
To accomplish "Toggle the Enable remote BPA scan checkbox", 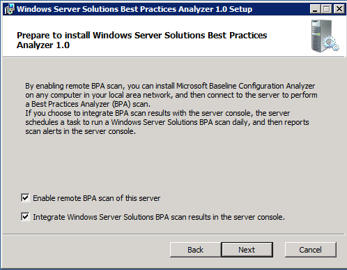I will coord(25,198).
